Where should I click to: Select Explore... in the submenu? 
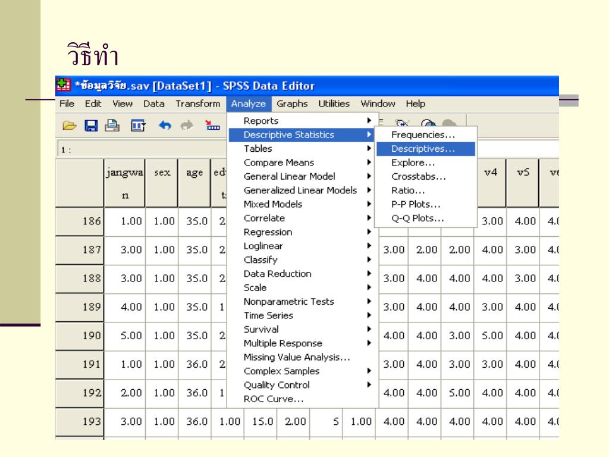pos(426,162)
